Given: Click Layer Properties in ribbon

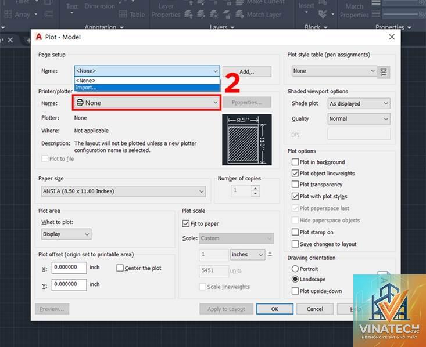Looking at the screenshot, I should [166, 10].
